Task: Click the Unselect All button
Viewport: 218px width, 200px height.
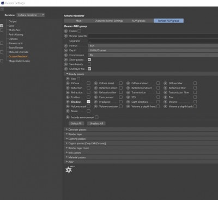Action: [96, 123]
